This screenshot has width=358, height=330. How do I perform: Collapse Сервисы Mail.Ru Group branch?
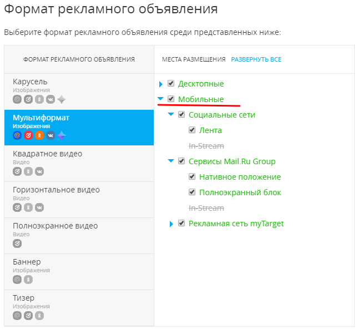coord(171,161)
